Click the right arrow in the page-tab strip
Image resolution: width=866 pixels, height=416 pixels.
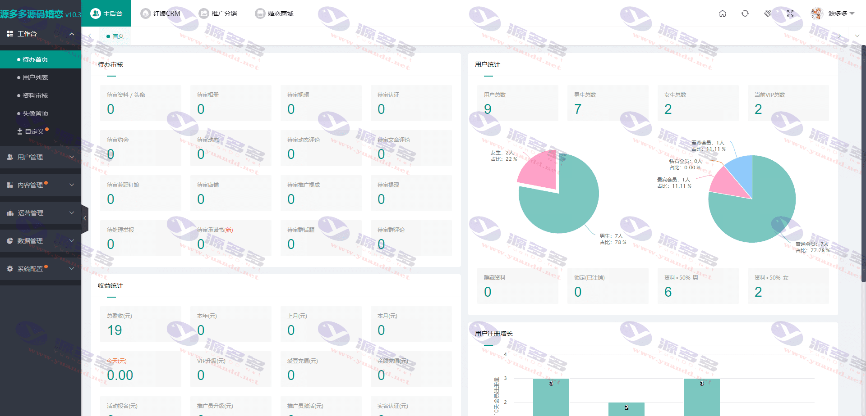pos(839,36)
